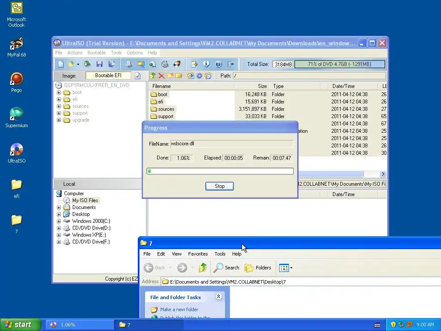
Task: Click the FileName field showing wdscore.dll
Action: (x=232, y=144)
